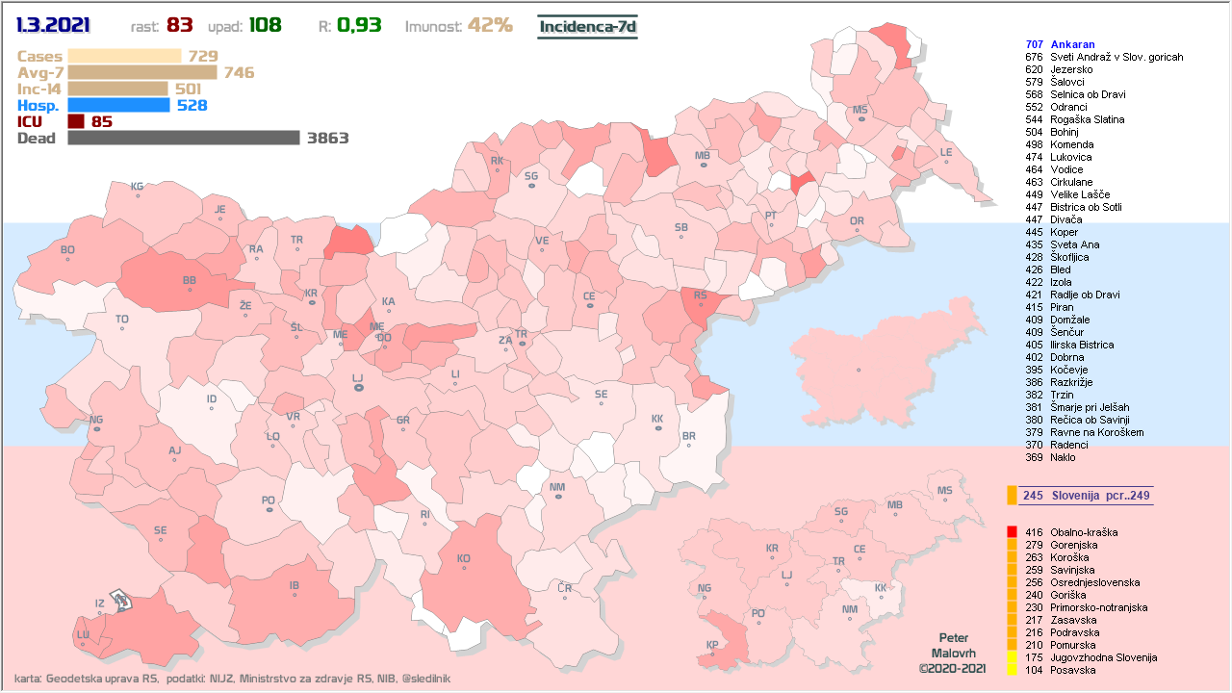
Task: Click the Ankaran top municipality entry
Action: coord(1072,44)
